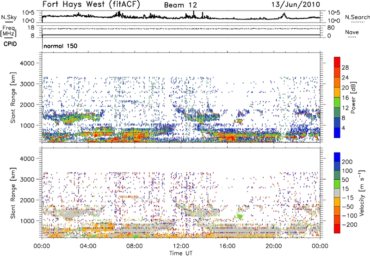Click the sky noise peak near 20:50
Screen dimensions: 370x256
pos(284,14)
